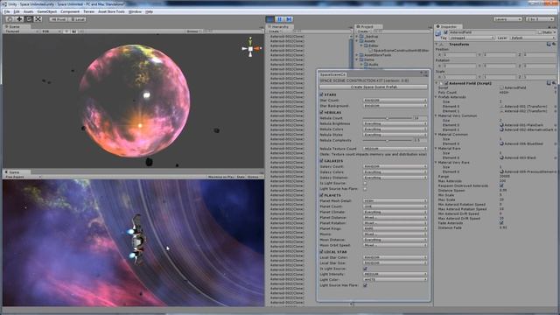Open the Transform component settings gear
Image resolution: width=560 pixels, height=315 pixels.
click(554, 45)
